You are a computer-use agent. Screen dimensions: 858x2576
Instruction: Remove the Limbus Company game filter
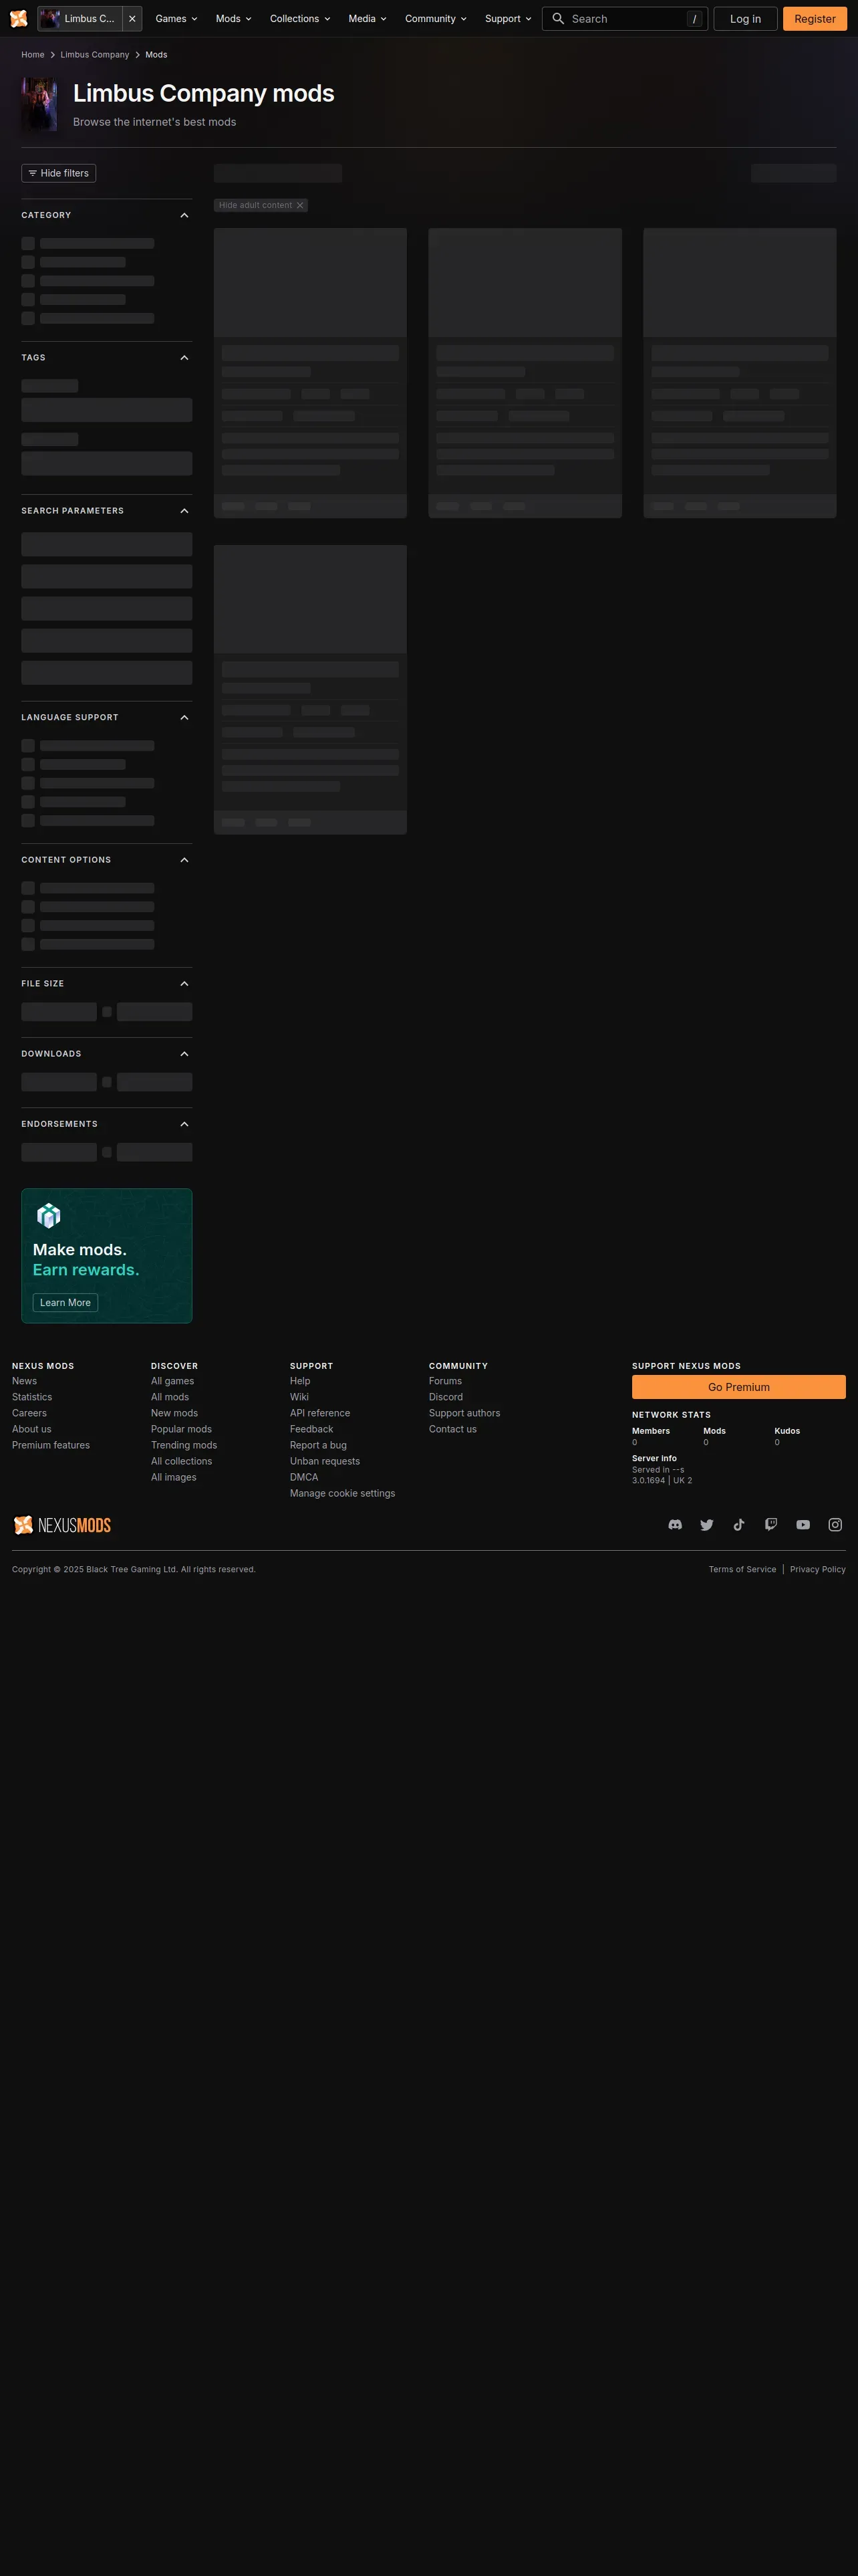click(x=132, y=19)
